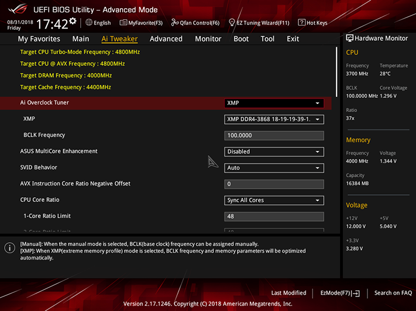
Task: Open the Ai Overclock Tuner dropdown
Action: tap(274, 103)
